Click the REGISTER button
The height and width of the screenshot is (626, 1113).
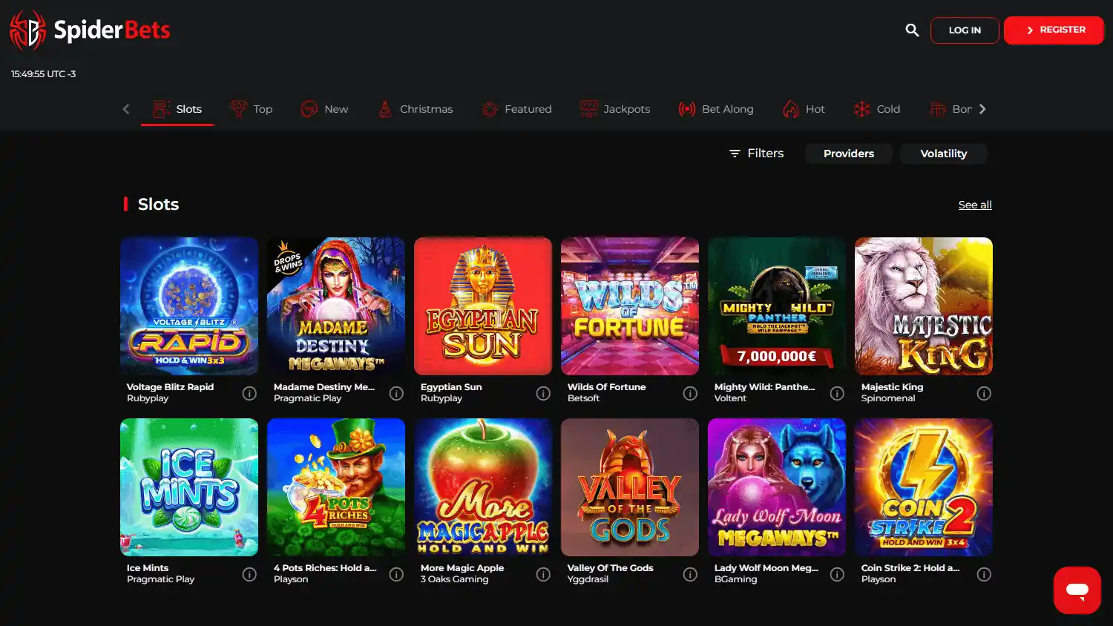point(1054,30)
